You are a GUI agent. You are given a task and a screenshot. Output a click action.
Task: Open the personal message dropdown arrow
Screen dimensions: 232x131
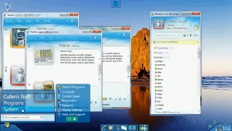[191, 25]
